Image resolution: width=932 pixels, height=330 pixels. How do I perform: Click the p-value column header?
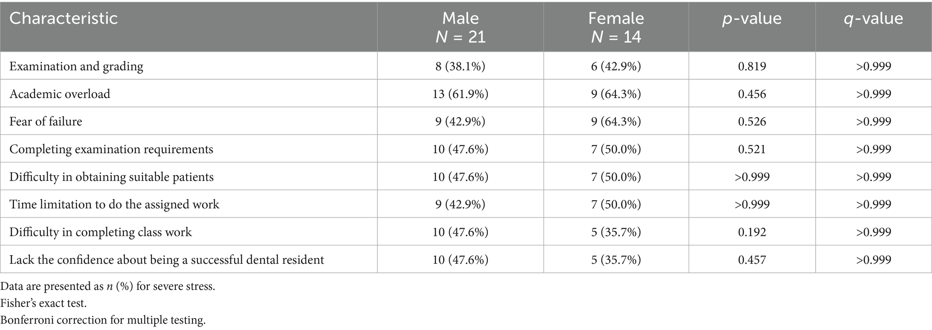752,18
